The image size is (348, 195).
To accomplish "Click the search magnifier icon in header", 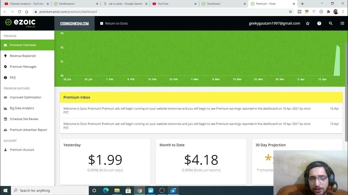I will [331, 24].
